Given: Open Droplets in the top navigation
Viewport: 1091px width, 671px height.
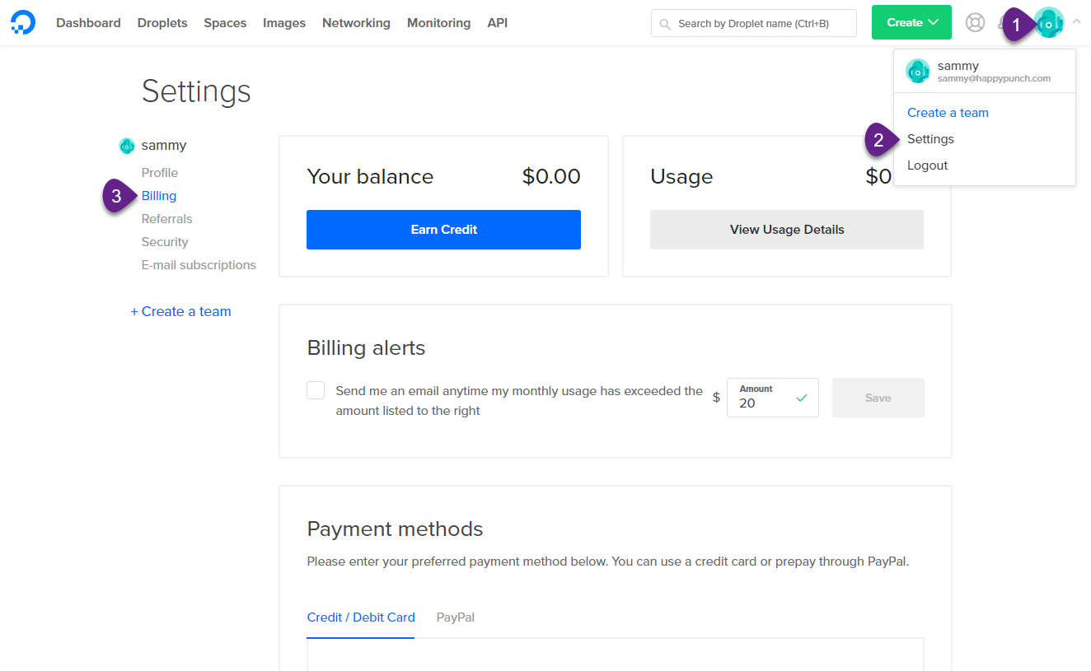Looking at the screenshot, I should pos(162,23).
